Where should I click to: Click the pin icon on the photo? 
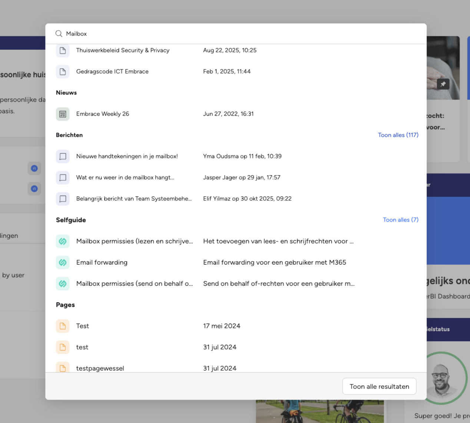click(x=443, y=84)
